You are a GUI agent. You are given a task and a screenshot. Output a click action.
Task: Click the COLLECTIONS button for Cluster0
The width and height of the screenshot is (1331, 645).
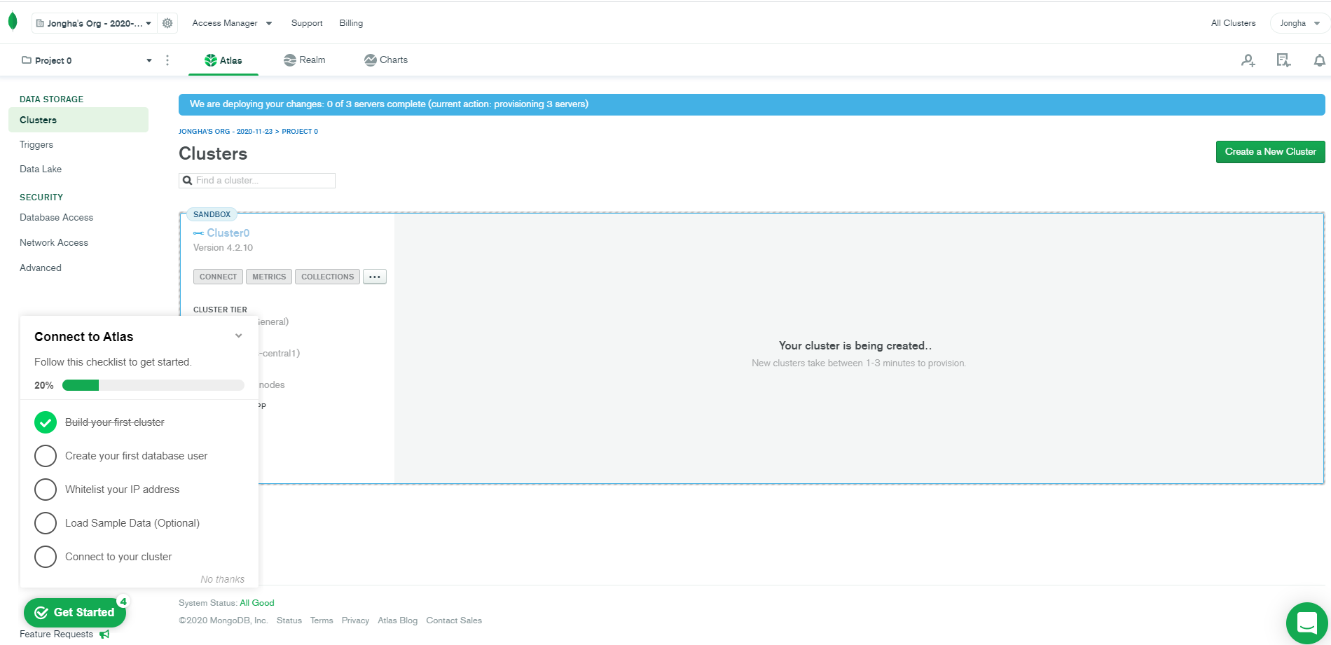[x=327, y=277]
